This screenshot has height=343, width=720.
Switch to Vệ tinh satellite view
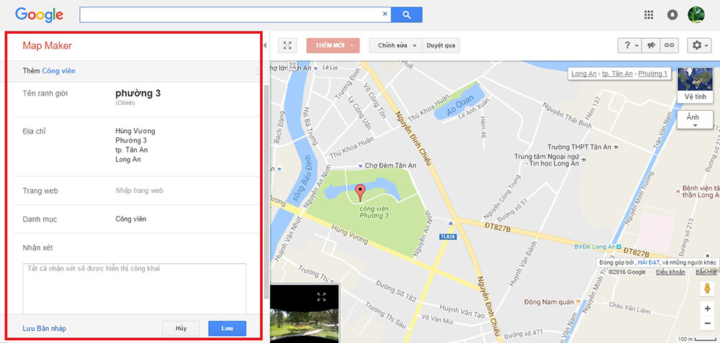pyautogui.click(x=695, y=86)
